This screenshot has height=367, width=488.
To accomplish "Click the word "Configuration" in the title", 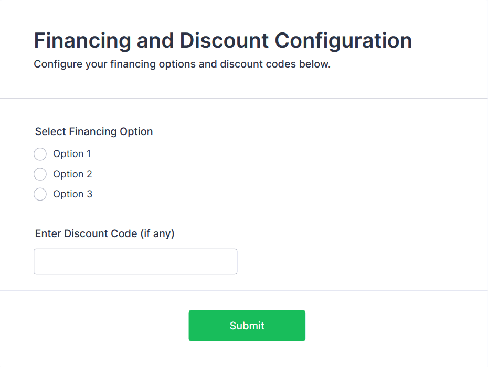I will [x=343, y=41].
